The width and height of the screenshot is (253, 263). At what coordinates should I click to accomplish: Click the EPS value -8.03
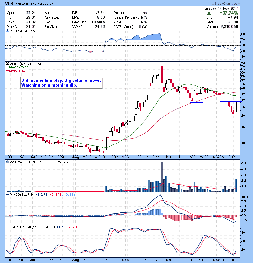click(x=100, y=17)
